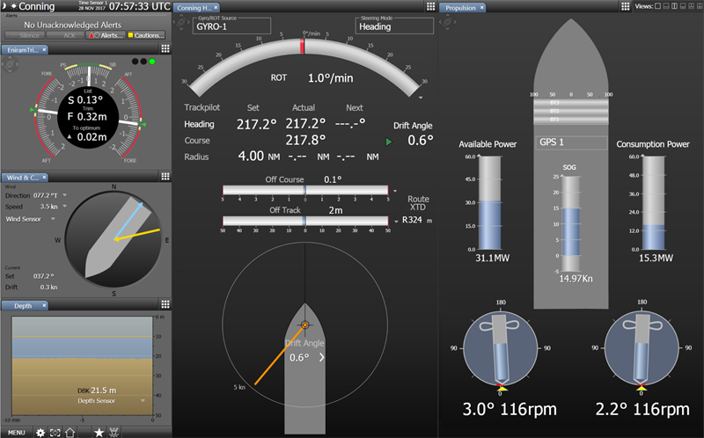The width and height of the screenshot is (704, 438).
Task: Click the Gyro/ROT Source GYRO-1 field
Action: [x=231, y=26]
